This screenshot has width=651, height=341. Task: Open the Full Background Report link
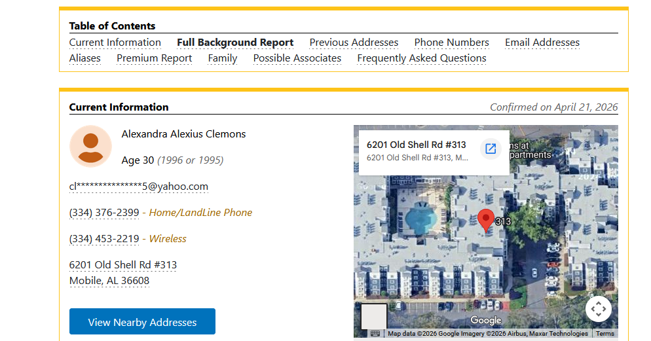click(x=235, y=43)
